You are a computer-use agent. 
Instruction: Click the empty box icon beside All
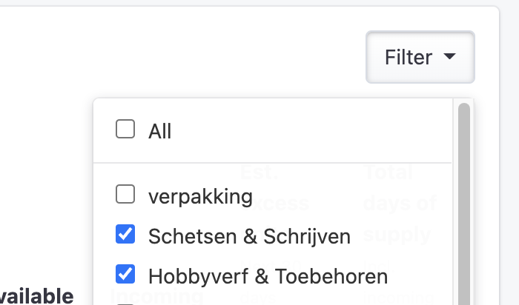[x=125, y=129]
